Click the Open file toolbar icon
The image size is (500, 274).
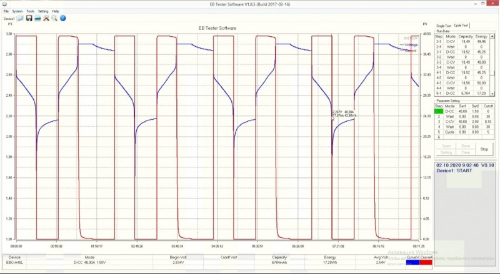point(21,19)
